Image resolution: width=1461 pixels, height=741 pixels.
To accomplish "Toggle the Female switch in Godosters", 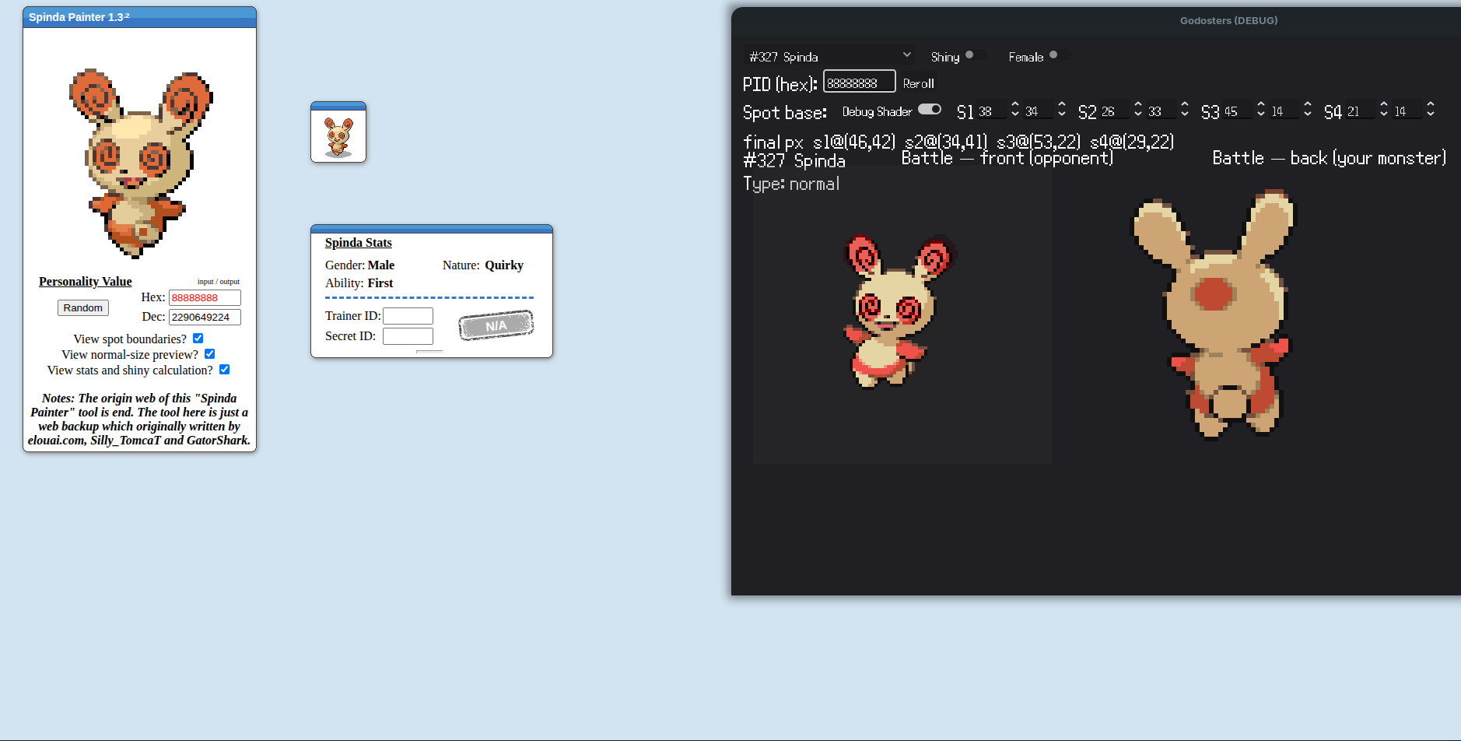I will pyautogui.click(x=1058, y=55).
